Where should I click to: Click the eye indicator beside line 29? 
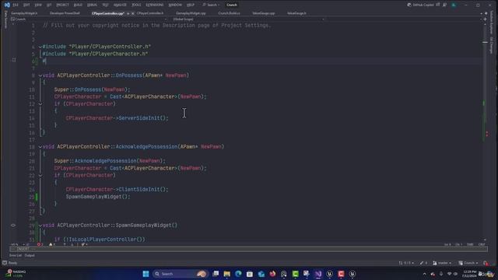point(13,225)
